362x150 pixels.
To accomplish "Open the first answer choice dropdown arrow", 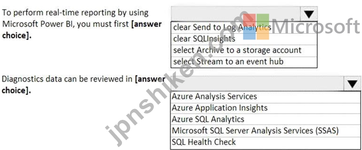I will [x=309, y=14].
